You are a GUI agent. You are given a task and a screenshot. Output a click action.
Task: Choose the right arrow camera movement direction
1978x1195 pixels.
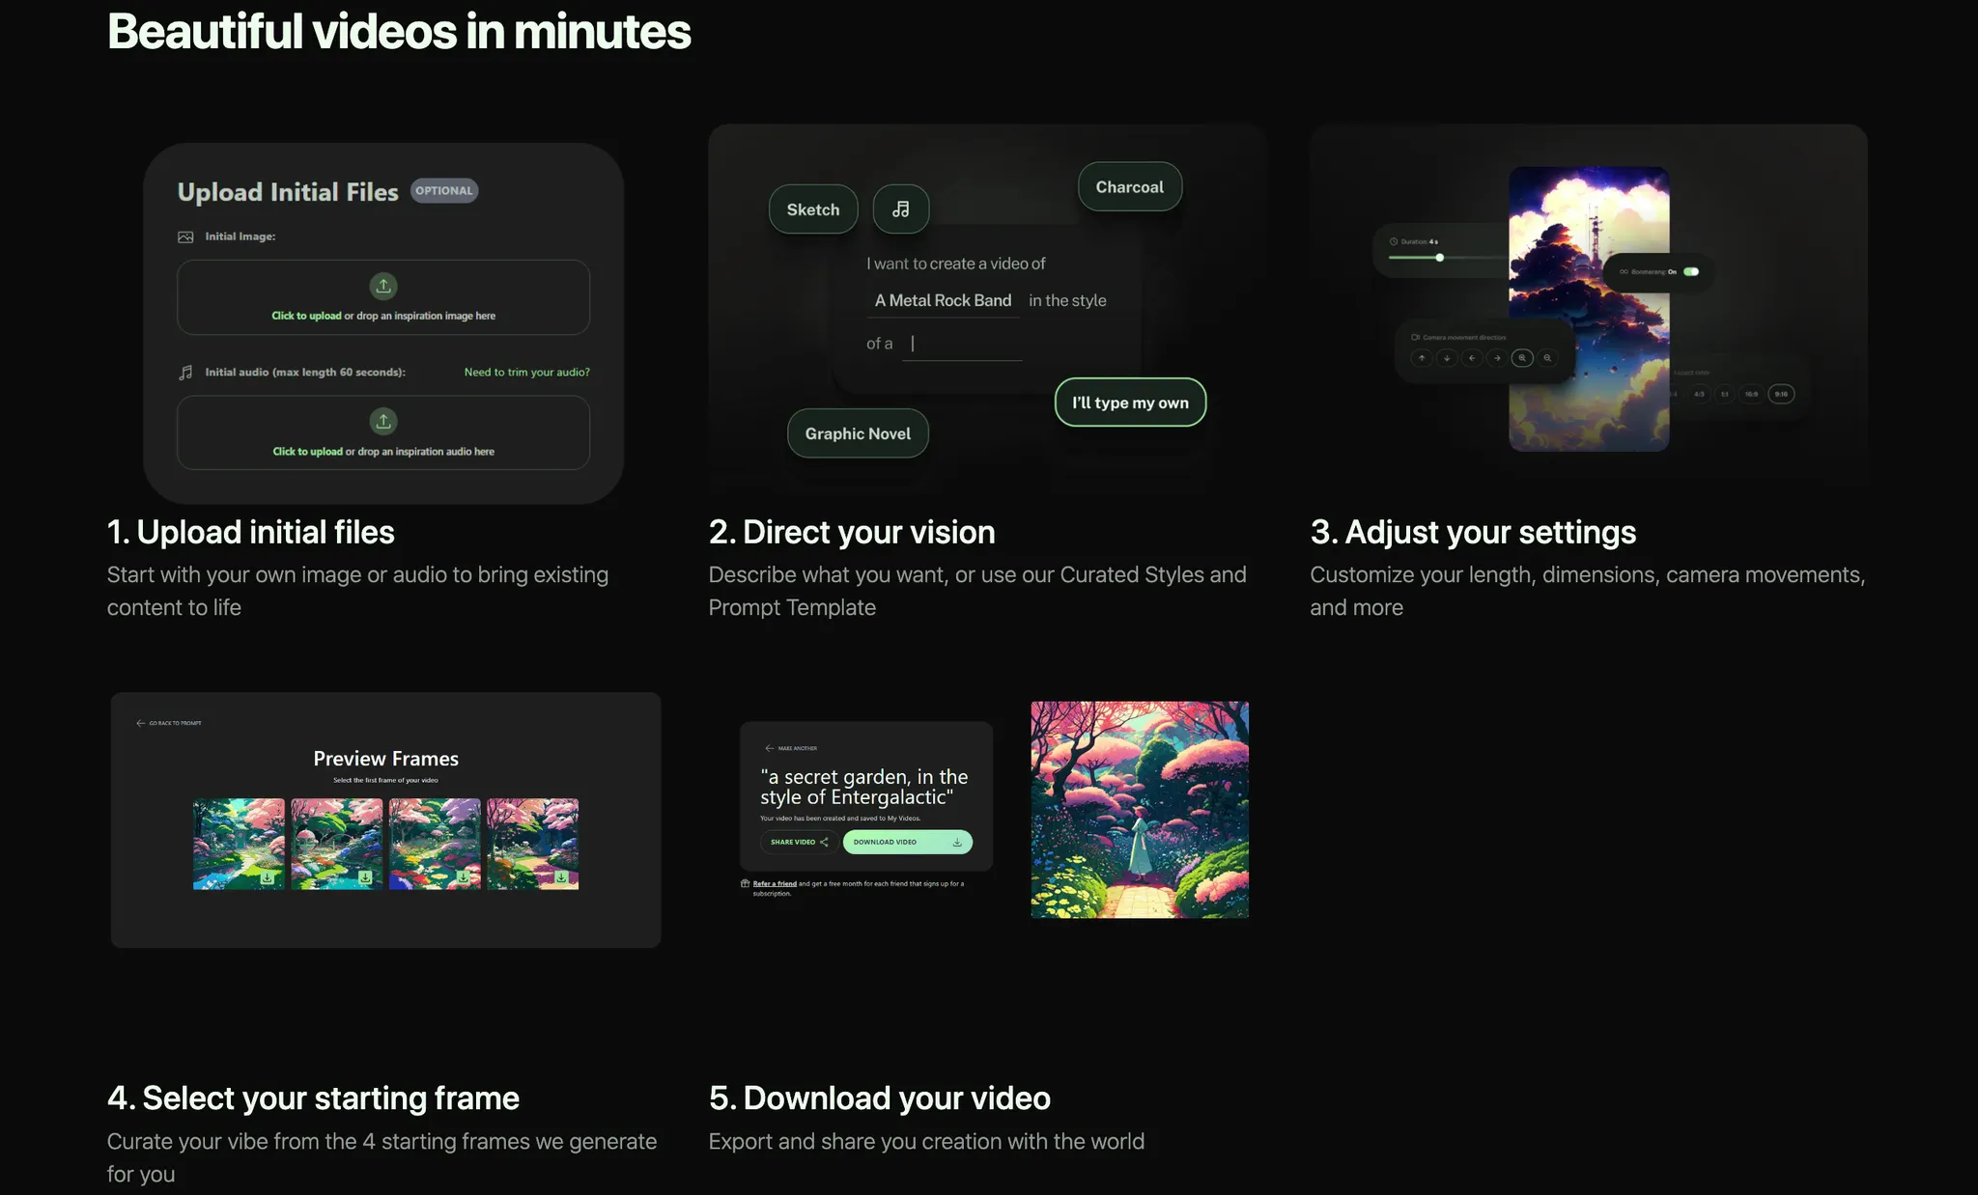pos(1497,358)
